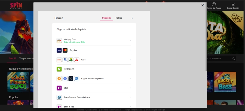Expand the Webpay Card row chevron
Image resolution: width=245 pixels, height=111 pixels.
130,41
